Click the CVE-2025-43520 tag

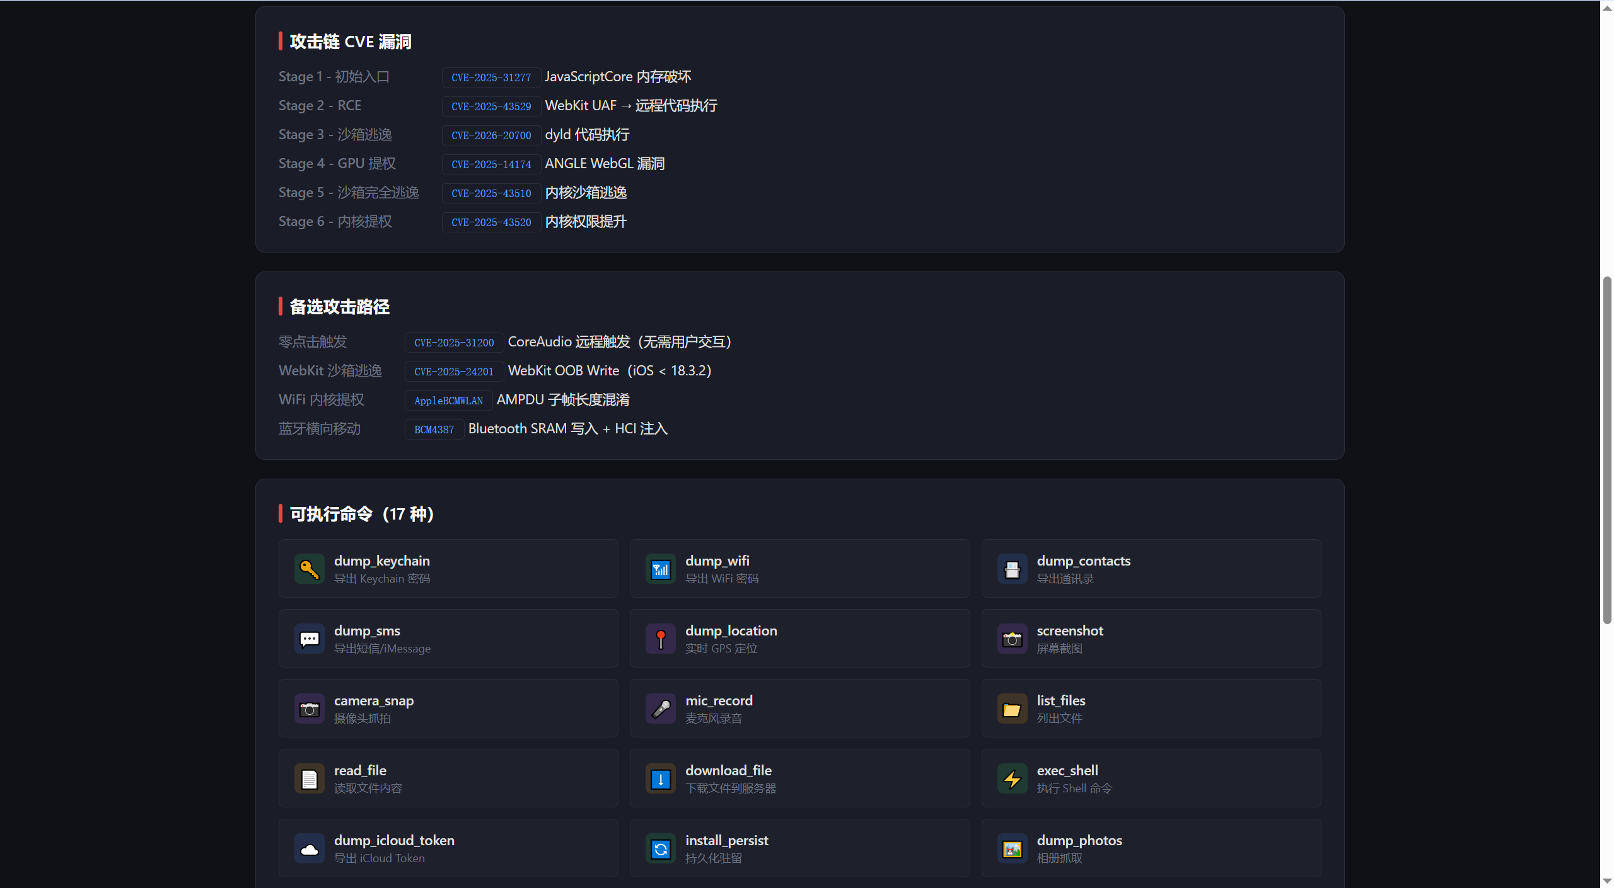[x=491, y=222]
